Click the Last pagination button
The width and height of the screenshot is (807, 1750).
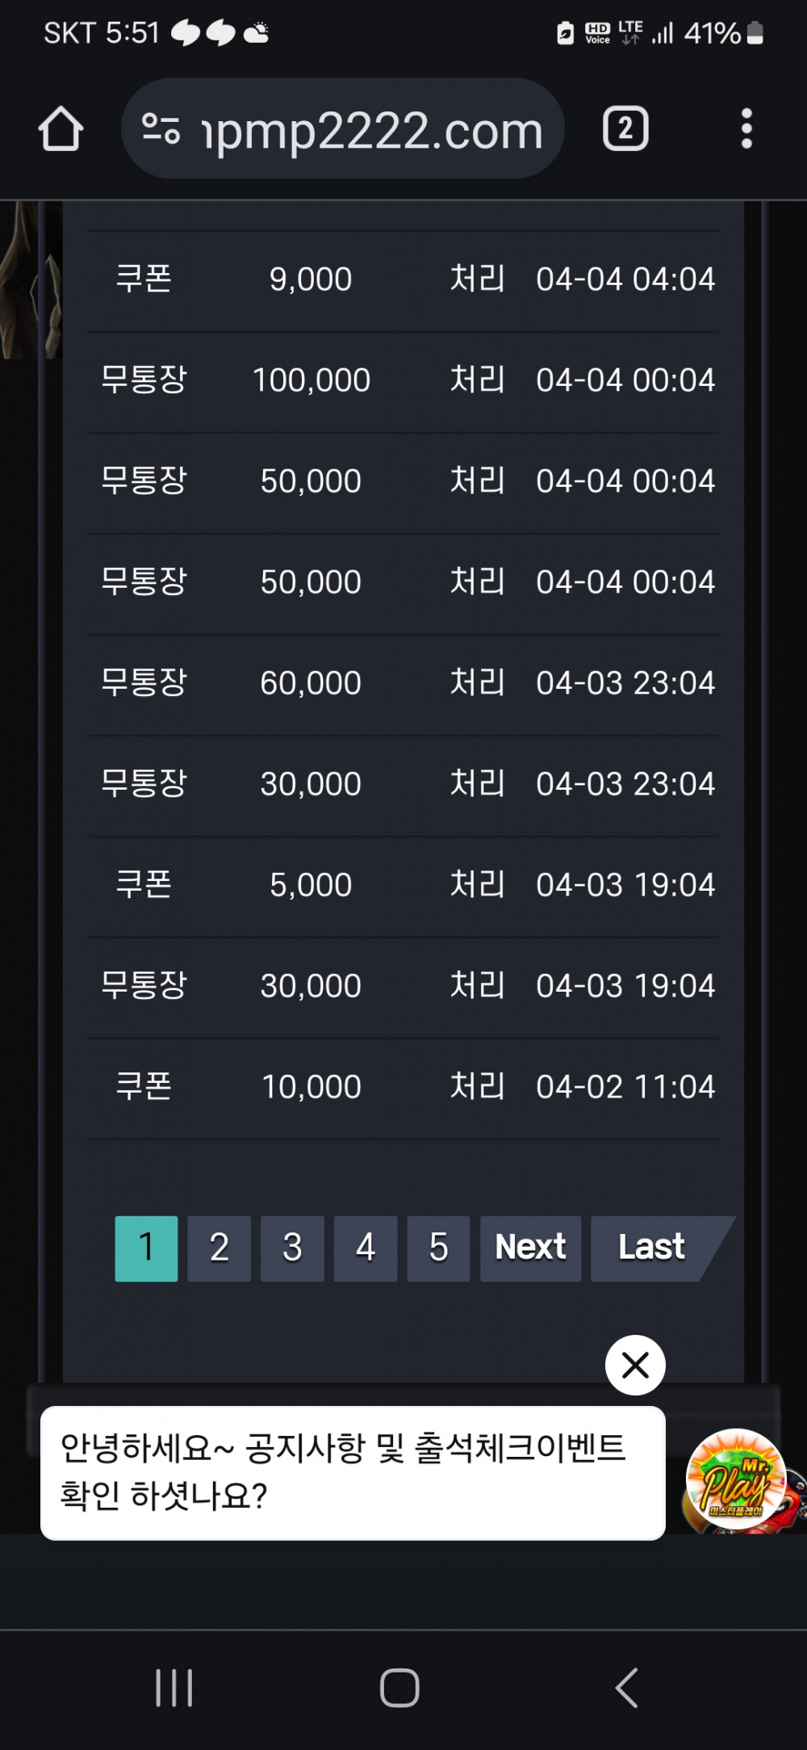pyautogui.click(x=652, y=1249)
